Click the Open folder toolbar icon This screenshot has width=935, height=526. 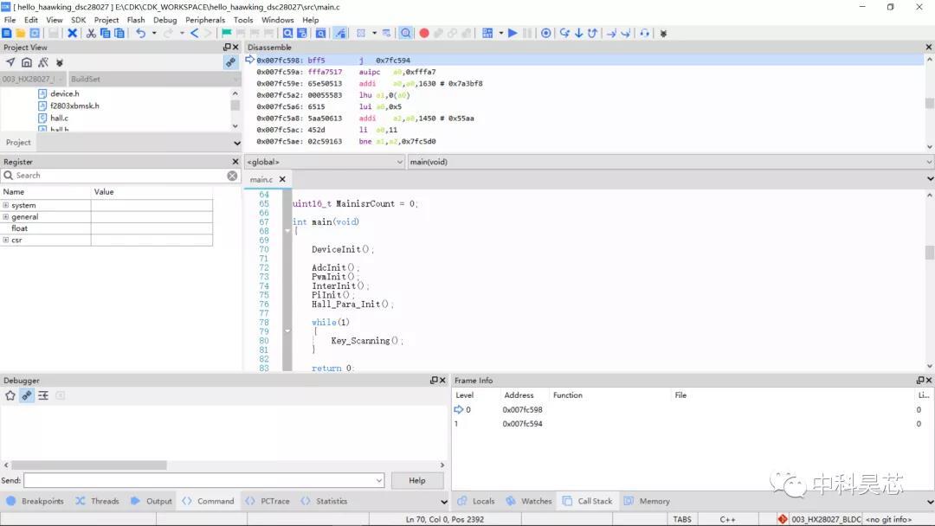(x=20, y=34)
